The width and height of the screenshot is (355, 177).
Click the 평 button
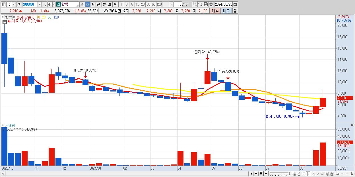[235, 11]
